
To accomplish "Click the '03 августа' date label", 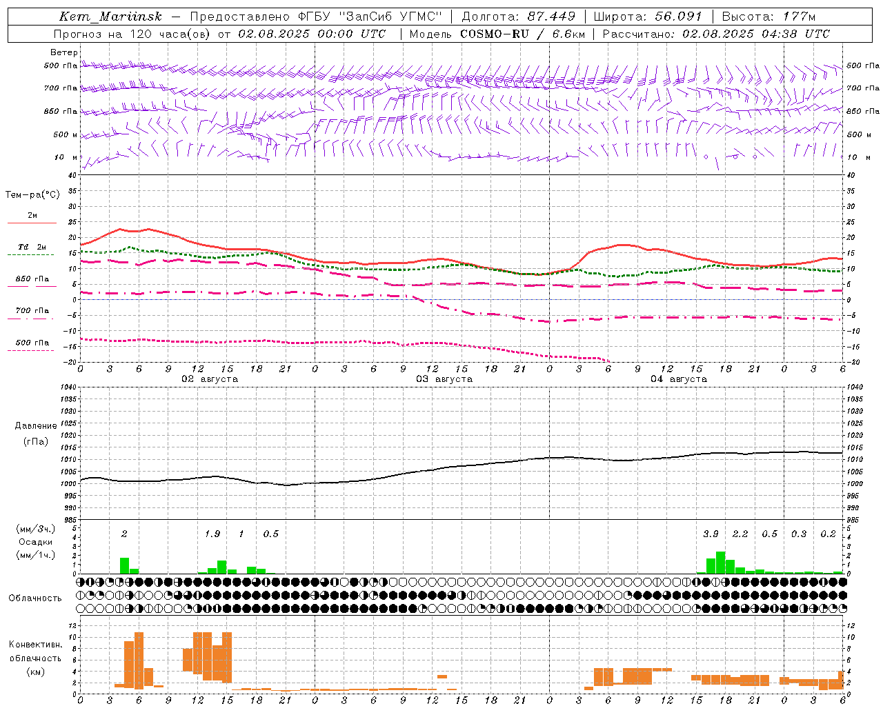I will (444, 379).
